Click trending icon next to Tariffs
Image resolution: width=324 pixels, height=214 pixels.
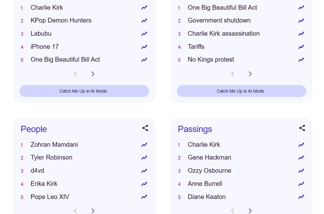[301, 47]
